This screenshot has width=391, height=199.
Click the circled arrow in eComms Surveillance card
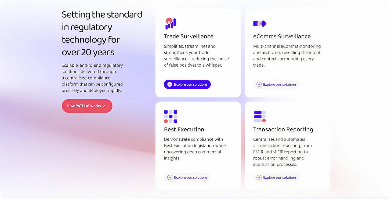click(x=259, y=84)
